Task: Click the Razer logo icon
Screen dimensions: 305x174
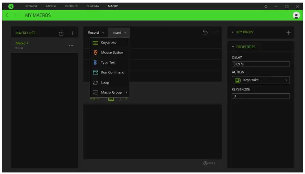Action: coord(11,7)
